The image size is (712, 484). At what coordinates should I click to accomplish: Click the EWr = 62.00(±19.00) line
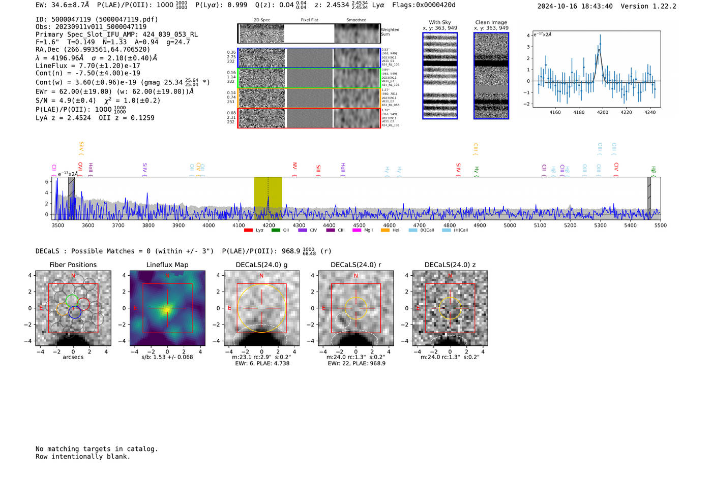pos(115,92)
